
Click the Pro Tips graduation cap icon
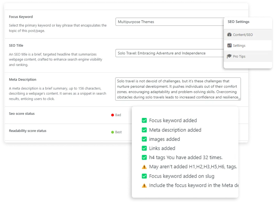[230, 56]
